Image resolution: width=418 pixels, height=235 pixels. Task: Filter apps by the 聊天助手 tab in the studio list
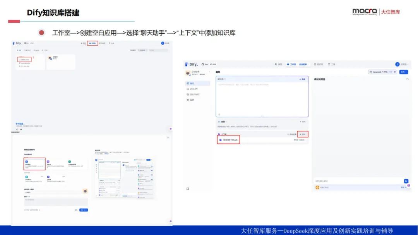click(x=27, y=50)
